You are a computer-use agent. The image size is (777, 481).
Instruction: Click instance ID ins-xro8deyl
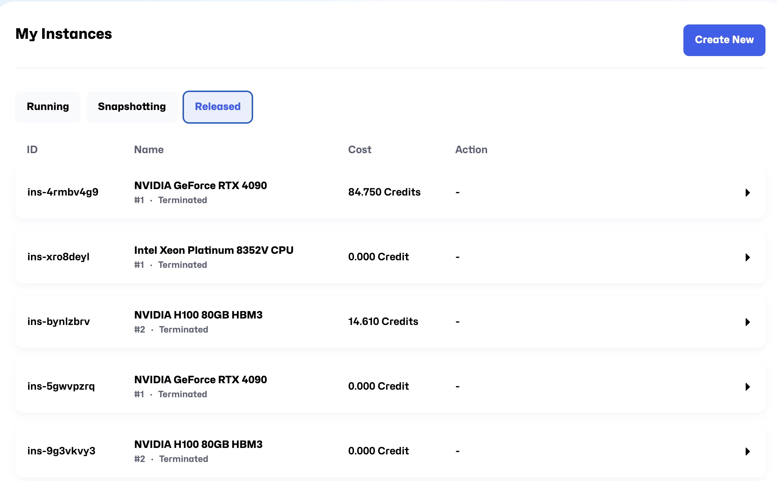pos(58,257)
